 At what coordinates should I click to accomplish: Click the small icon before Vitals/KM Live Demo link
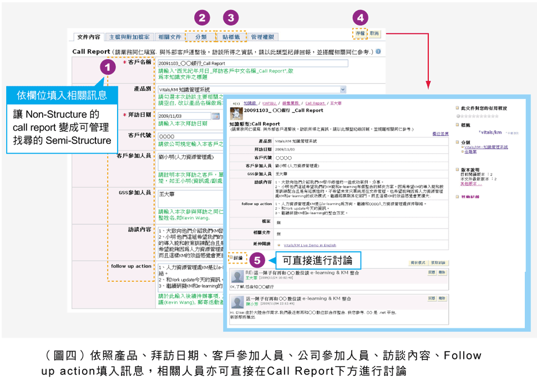[278, 244]
